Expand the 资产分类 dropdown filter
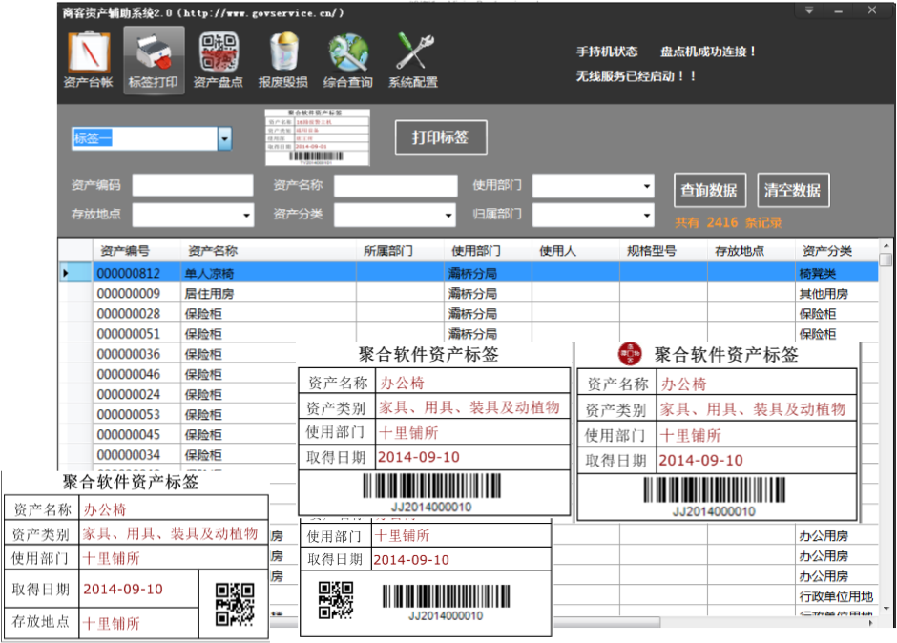Viewport: 897px width, 643px height. tap(448, 215)
